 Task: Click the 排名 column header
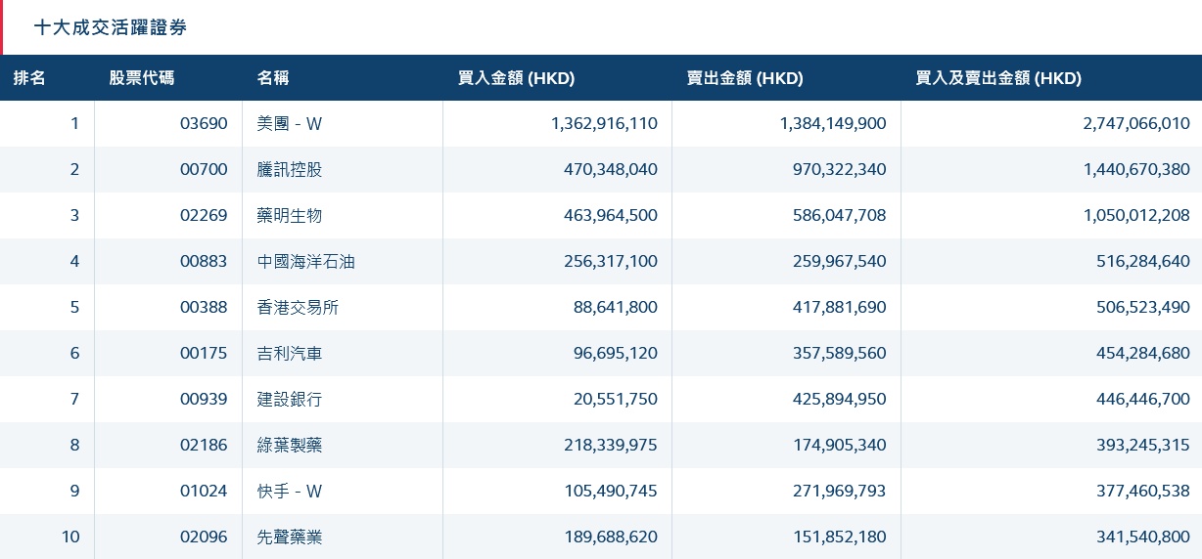[x=29, y=79]
